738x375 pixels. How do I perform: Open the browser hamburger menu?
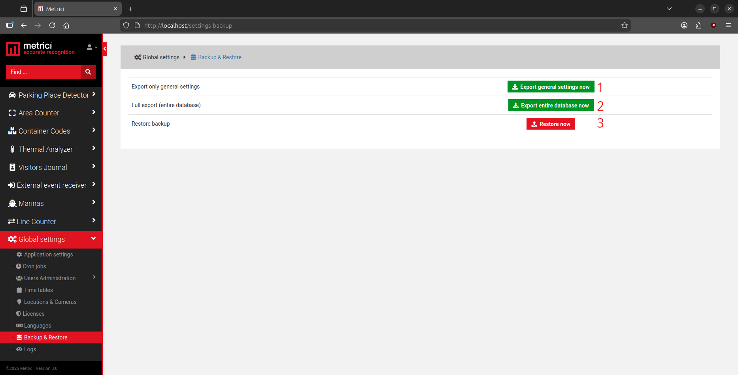(x=729, y=25)
